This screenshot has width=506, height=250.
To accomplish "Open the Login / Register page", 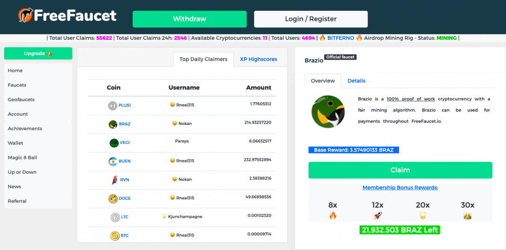I will (311, 19).
